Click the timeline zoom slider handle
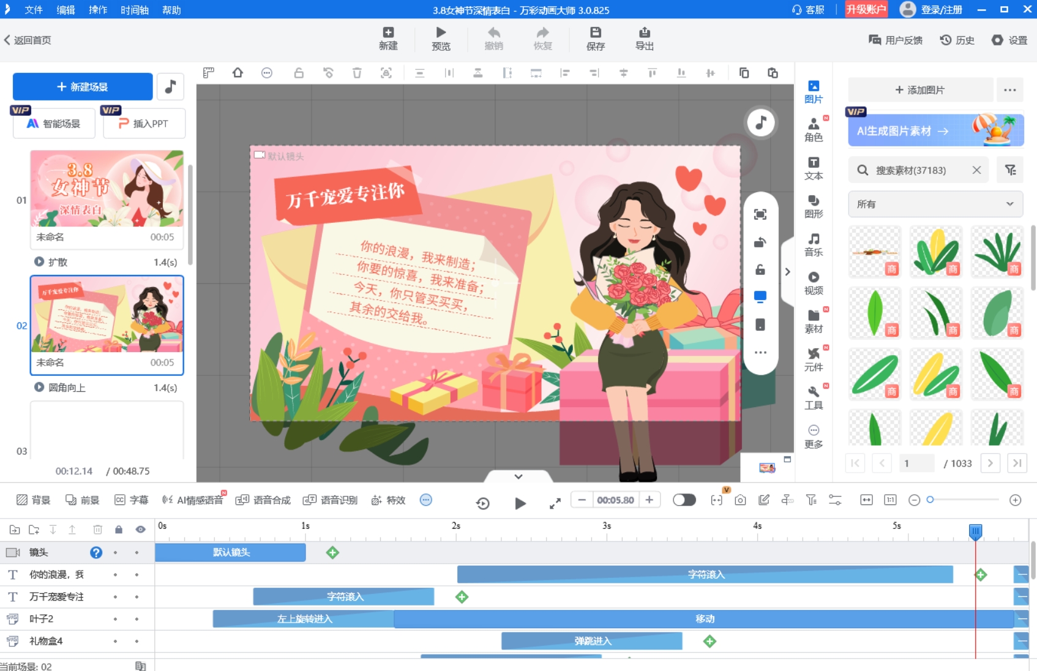 pos(930,500)
